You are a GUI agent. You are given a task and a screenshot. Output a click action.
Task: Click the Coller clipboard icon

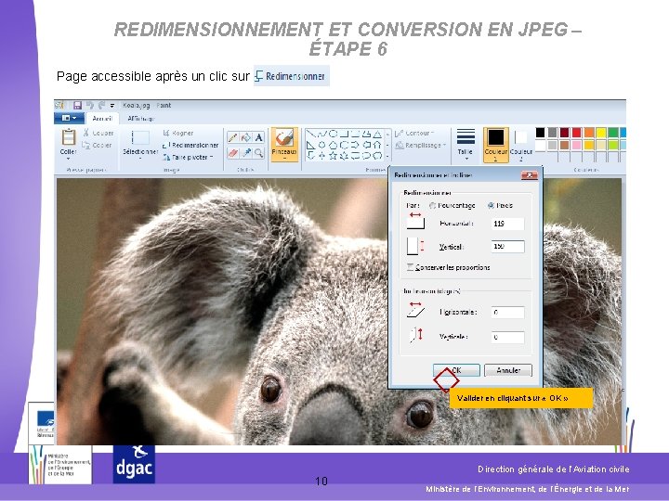pos(68,137)
